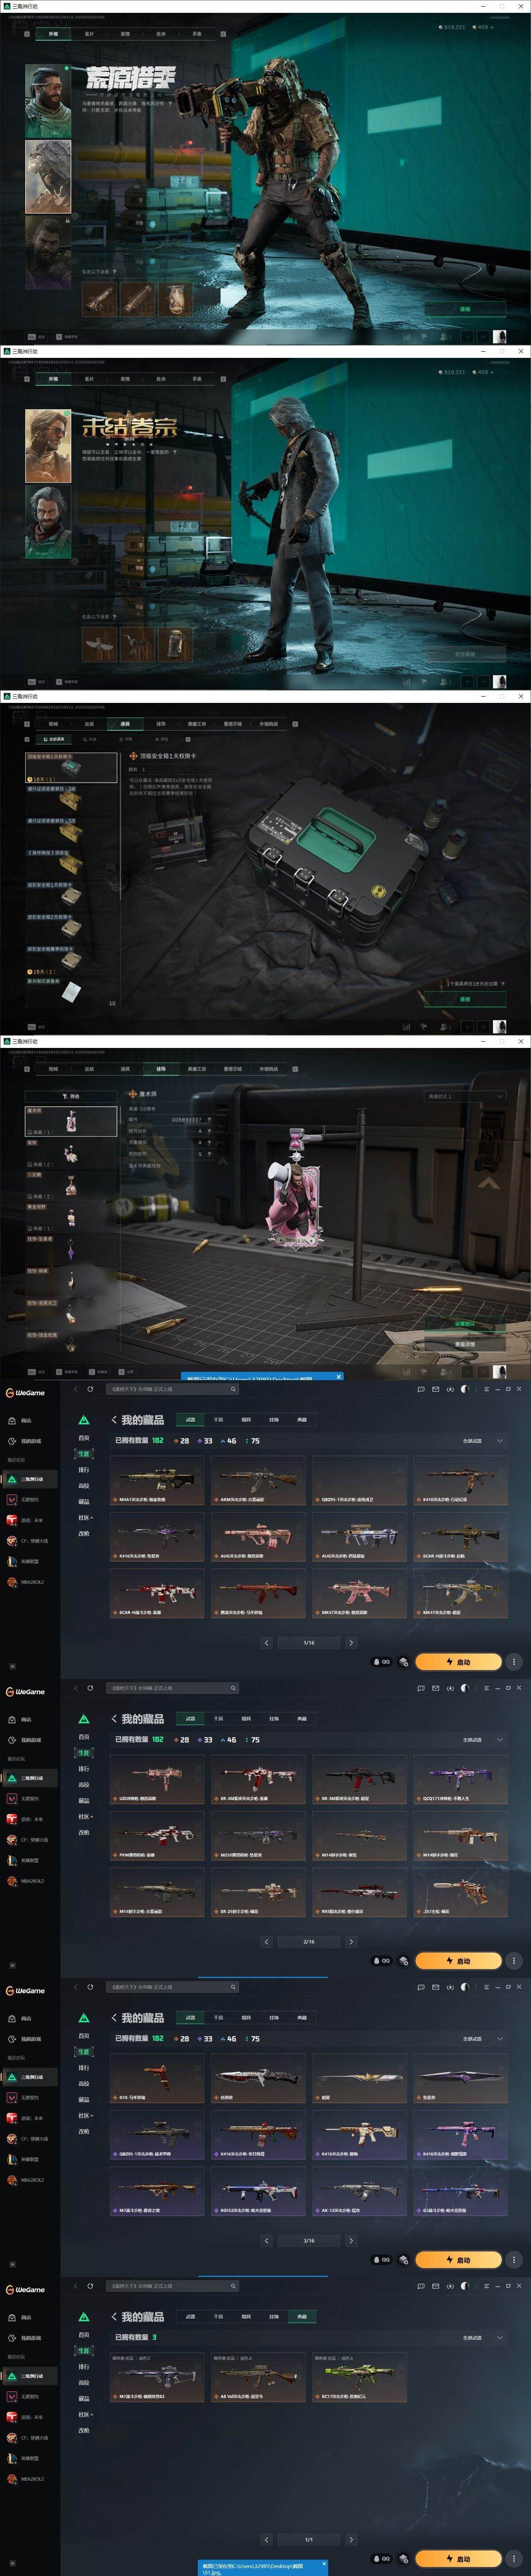Go to the next page from 3/16
531x2576 pixels.
351,2241
